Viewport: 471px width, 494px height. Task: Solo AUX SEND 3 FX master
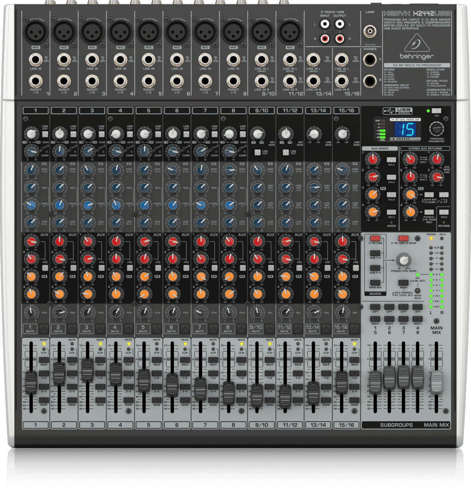point(391,195)
